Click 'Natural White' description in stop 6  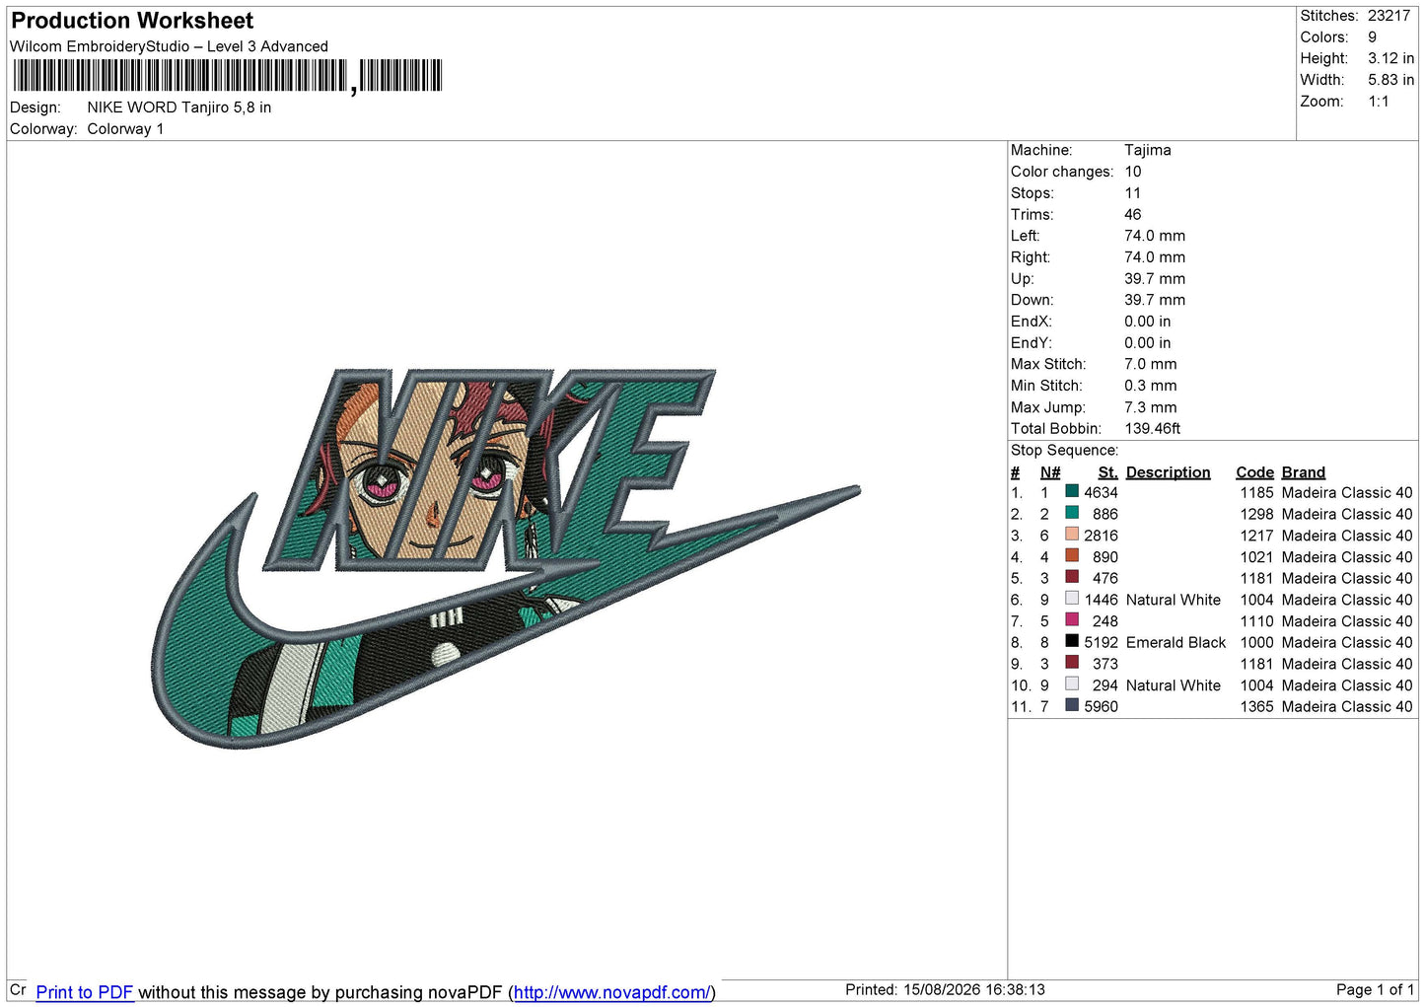click(x=1174, y=600)
